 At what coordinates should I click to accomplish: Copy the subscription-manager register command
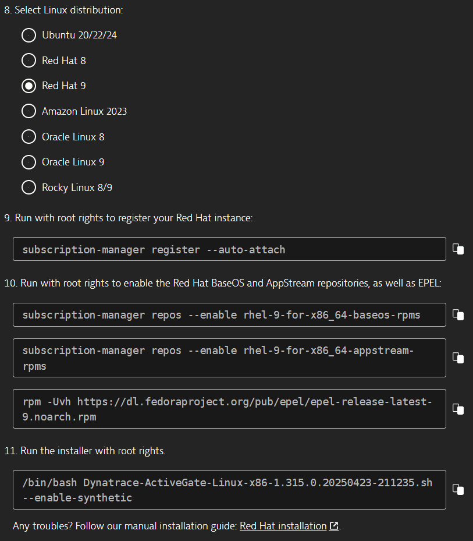(x=458, y=249)
